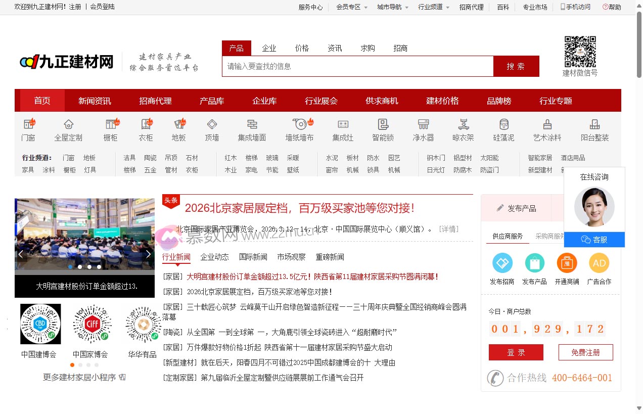Click the AD 广告合作 icon

(599, 263)
